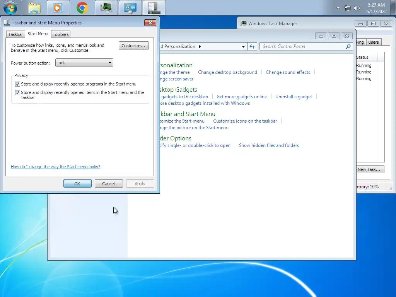Open Google Chrome from the taskbar

pyautogui.click(x=82, y=8)
